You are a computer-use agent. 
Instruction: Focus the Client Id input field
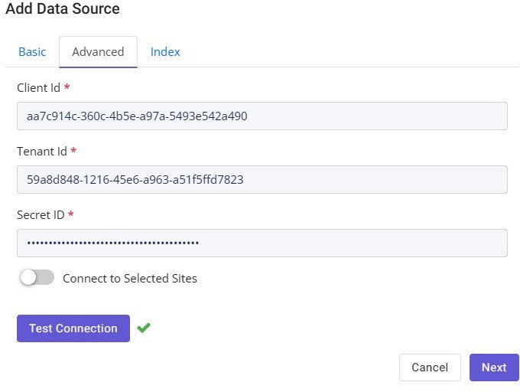point(262,116)
